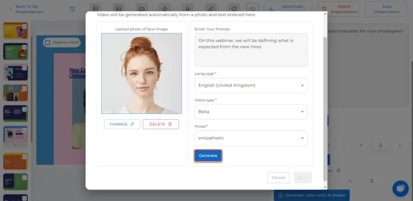Click the download icon in bottom row
Viewport: 413px width, 201px height.
[x=350, y=181]
